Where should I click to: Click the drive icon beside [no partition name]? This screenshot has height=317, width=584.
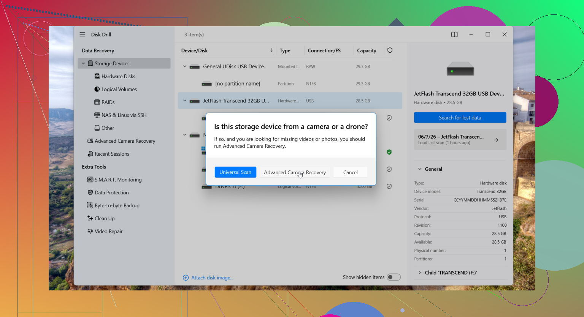(207, 84)
